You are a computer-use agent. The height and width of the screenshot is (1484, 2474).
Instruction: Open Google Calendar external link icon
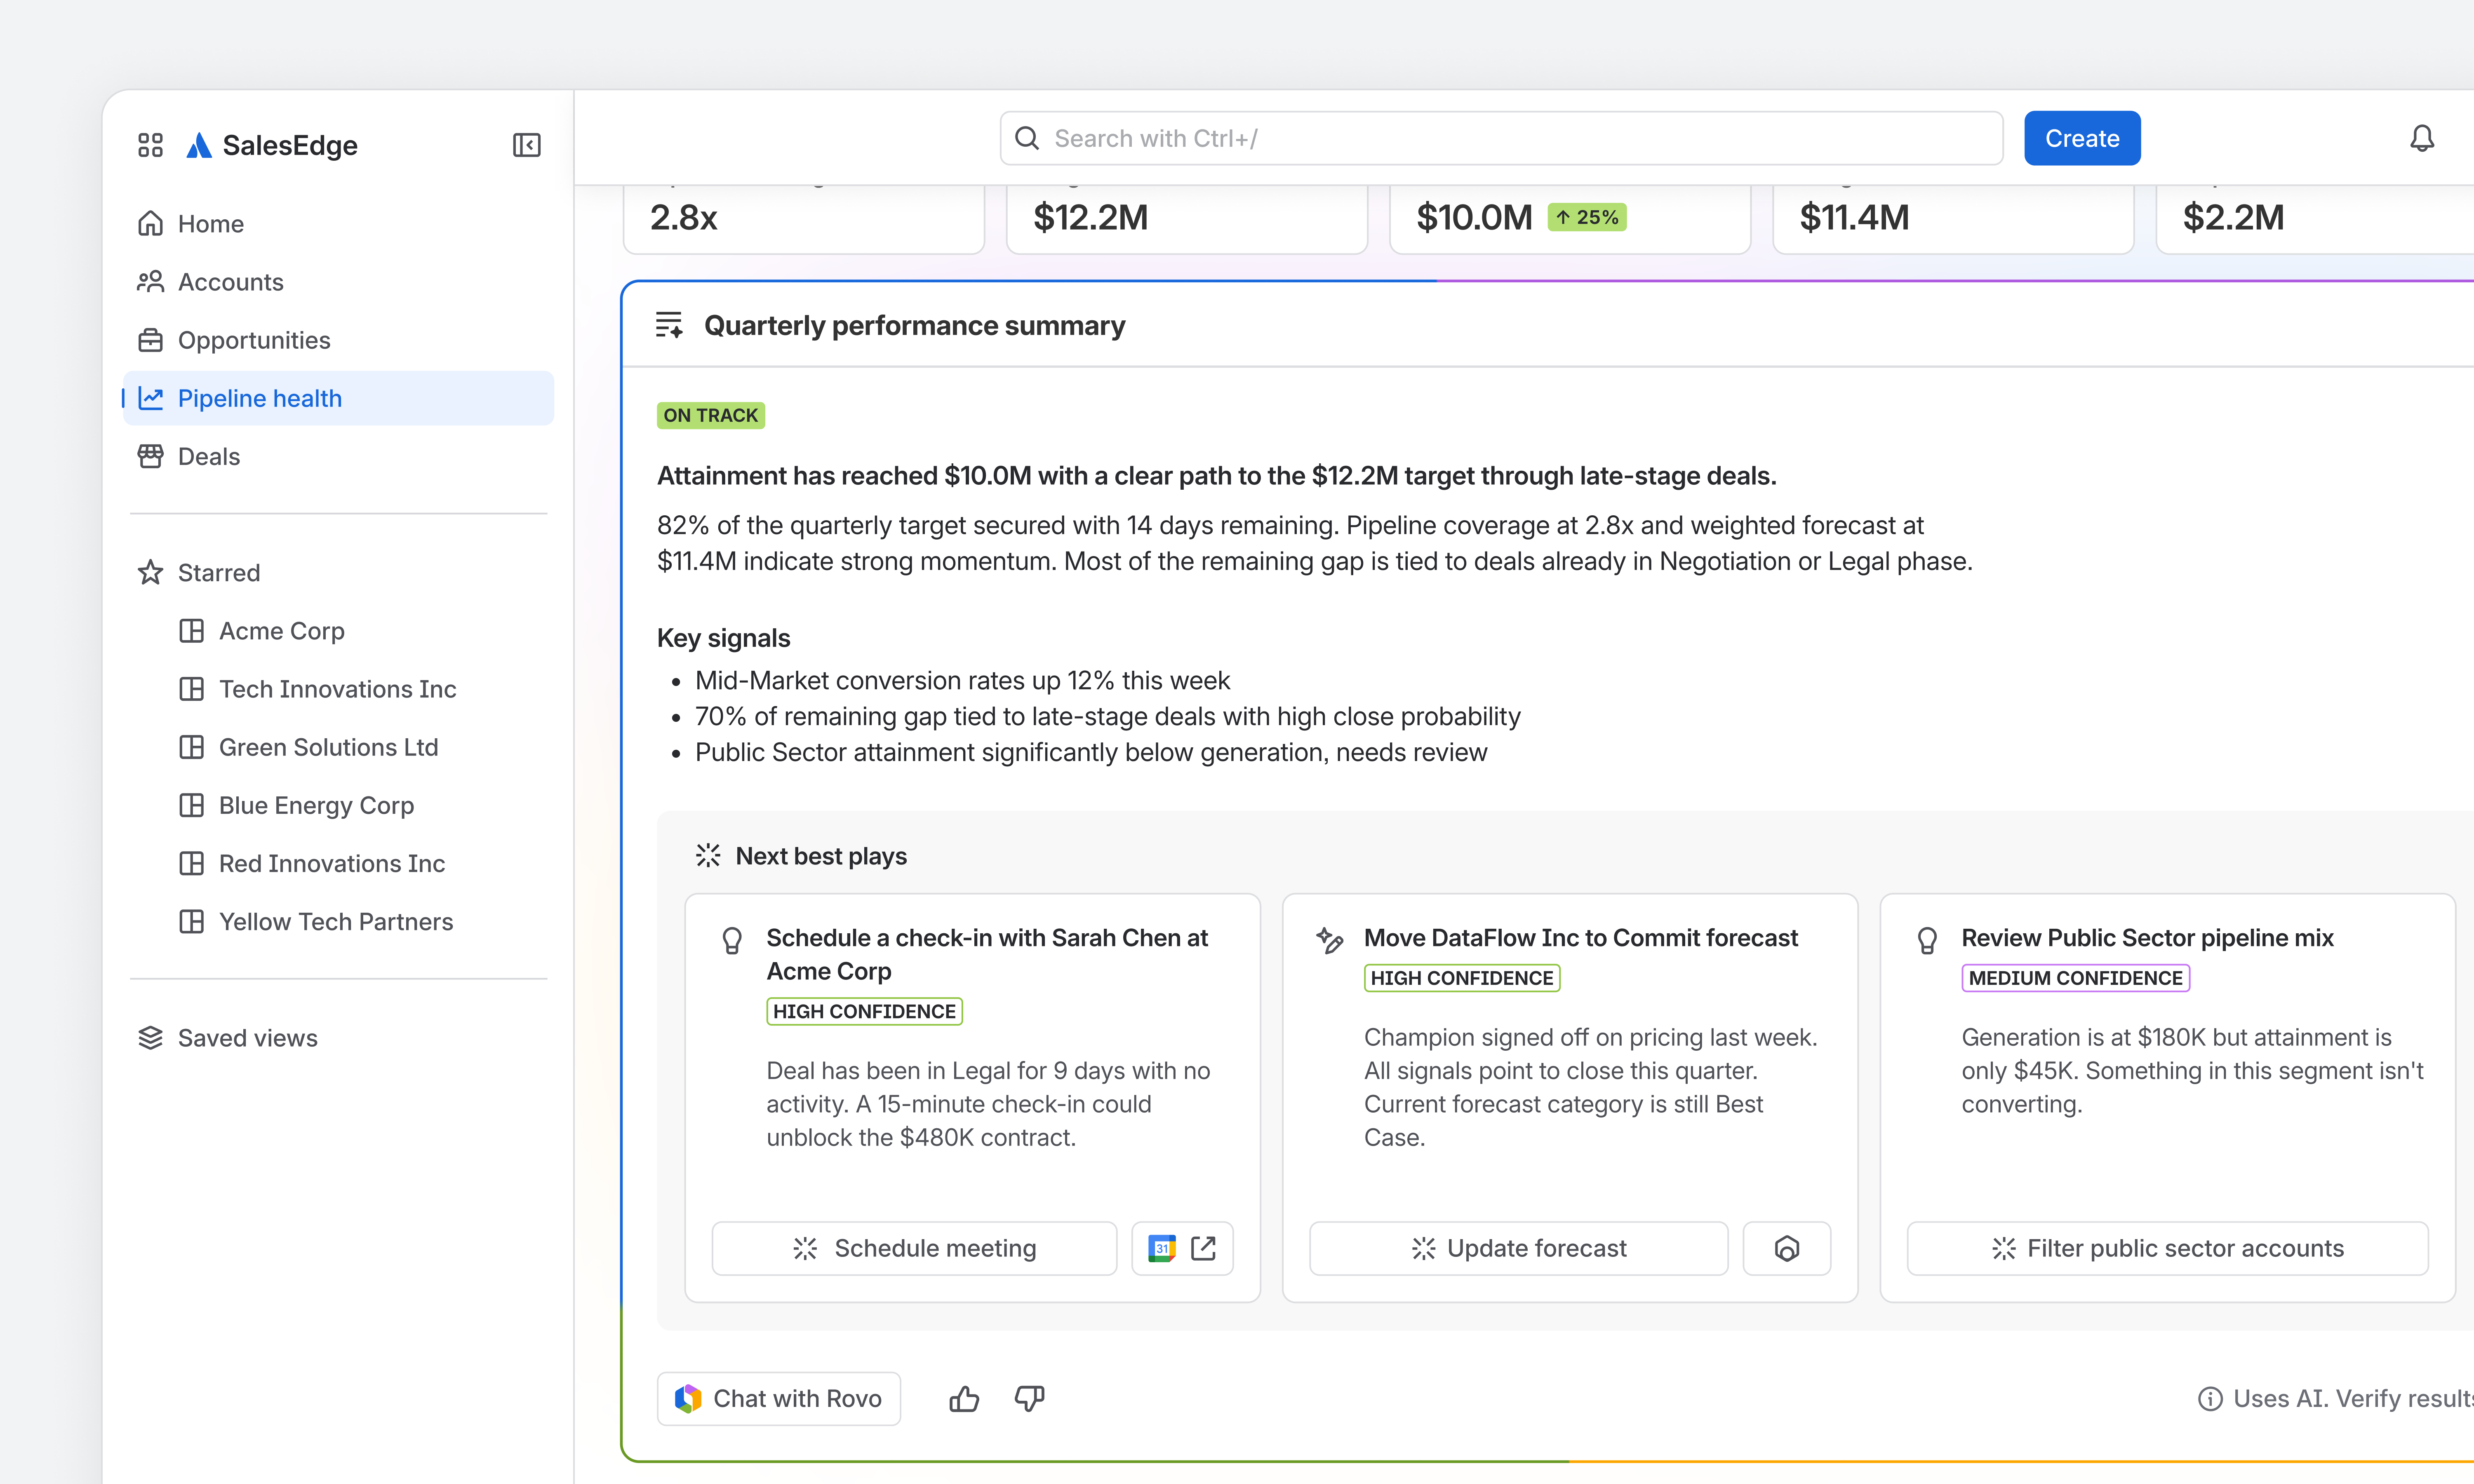[x=1182, y=1248]
